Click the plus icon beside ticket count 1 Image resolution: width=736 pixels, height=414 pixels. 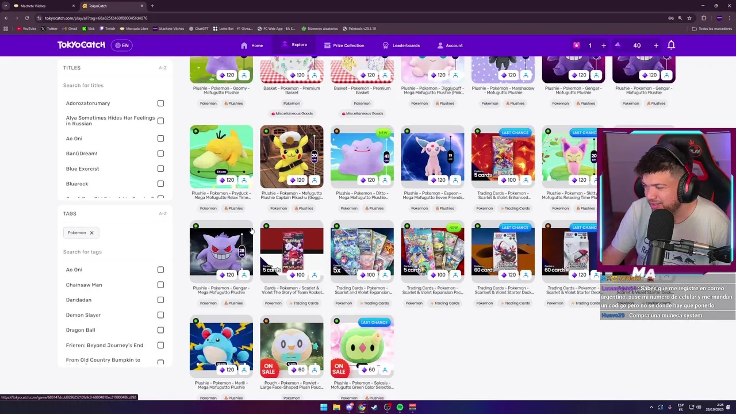coord(604,45)
